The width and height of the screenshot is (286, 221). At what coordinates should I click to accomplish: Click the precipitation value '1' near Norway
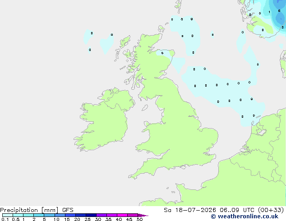tap(269, 12)
